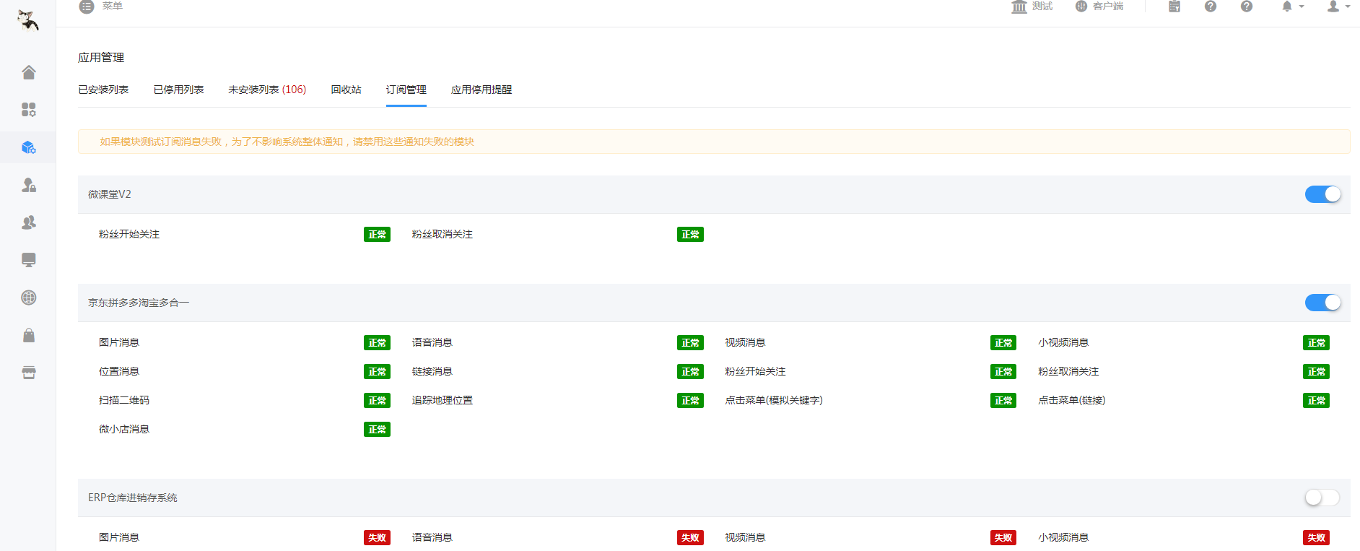Click 失败 badge beside ERP 视频消息
Screen dimensions: 1360x551
click(x=1003, y=538)
